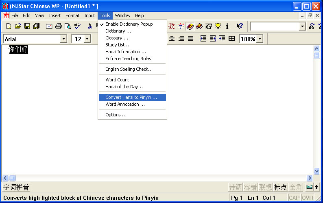
Task: Click the binoculars find icon
Action: pyautogui.click(x=312, y=26)
